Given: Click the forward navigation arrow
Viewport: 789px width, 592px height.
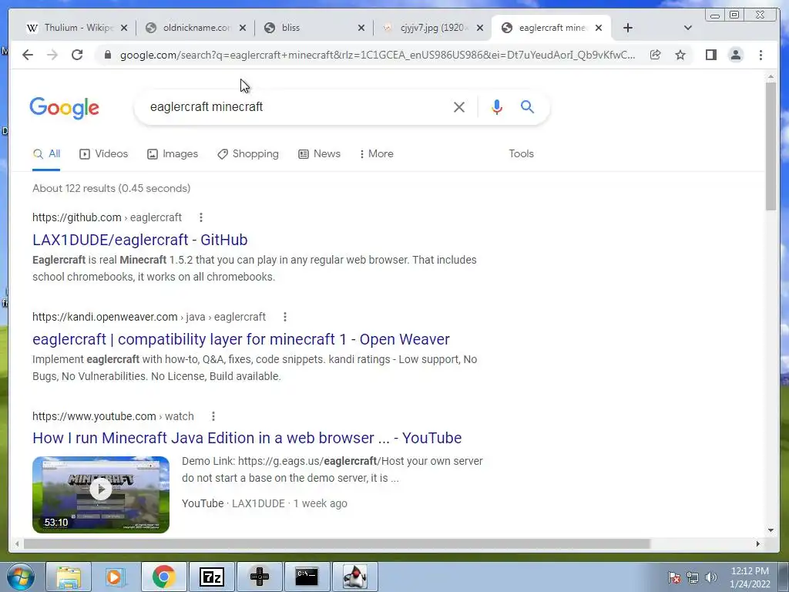Looking at the screenshot, I should (x=52, y=55).
